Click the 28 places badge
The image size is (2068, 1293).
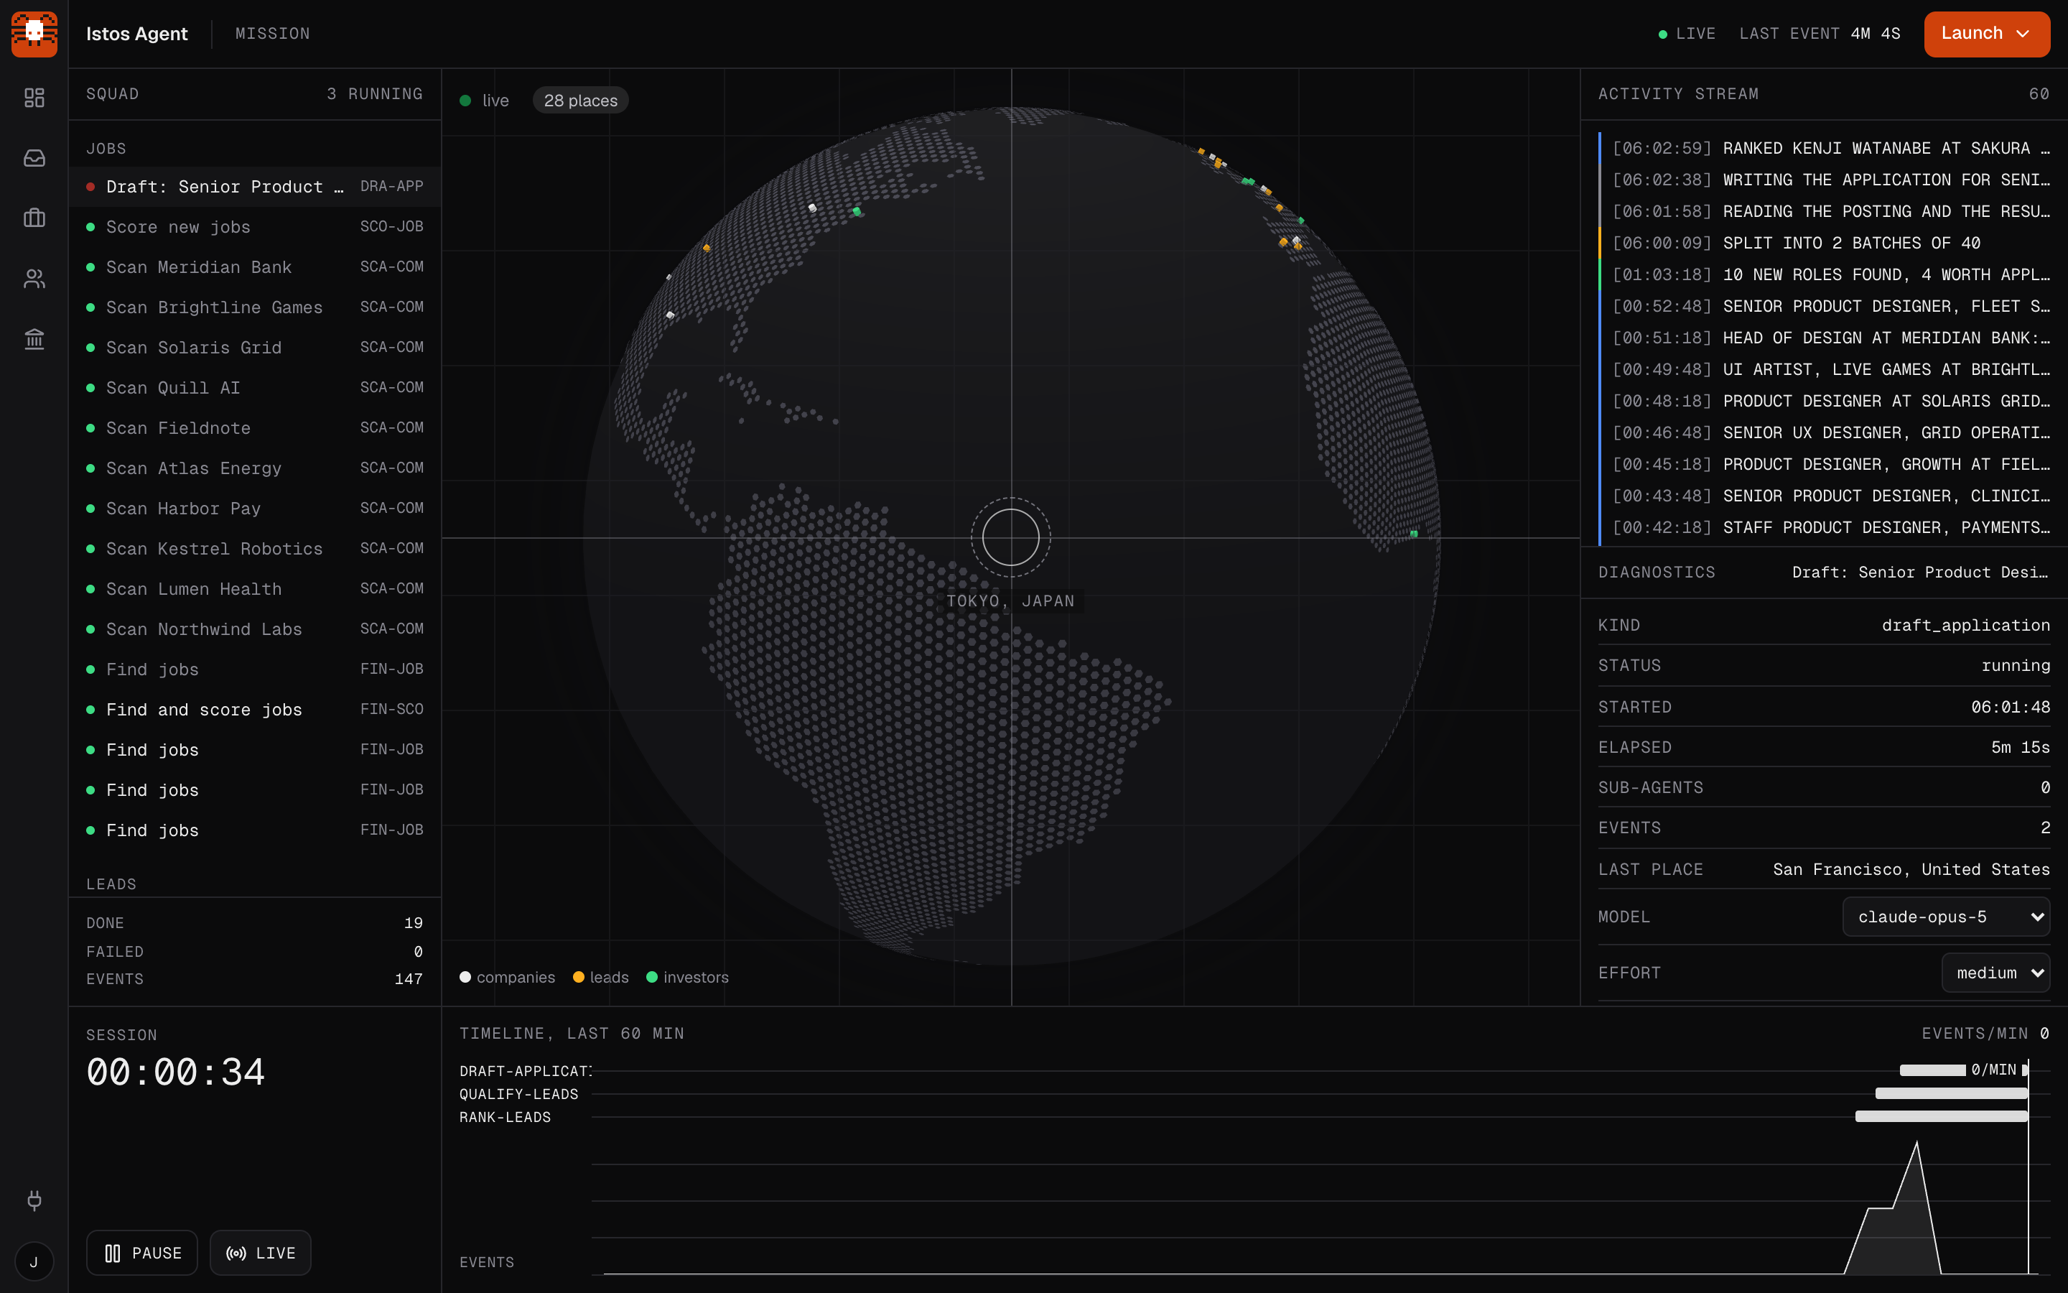click(581, 101)
